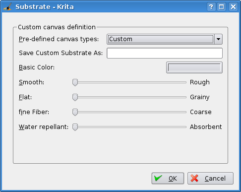The image size is (241, 192).
Task: Click the fine Fiber to Coarse slider handle
Action: pos(75,112)
